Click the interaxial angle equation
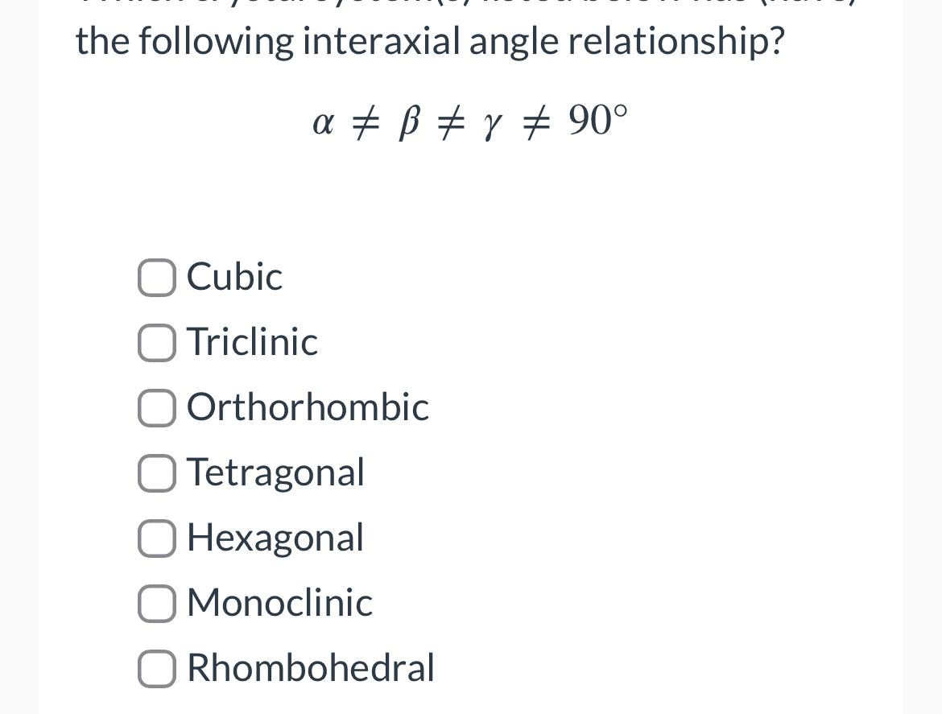Screen dimensions: 942x714 (x=470, y=121)
